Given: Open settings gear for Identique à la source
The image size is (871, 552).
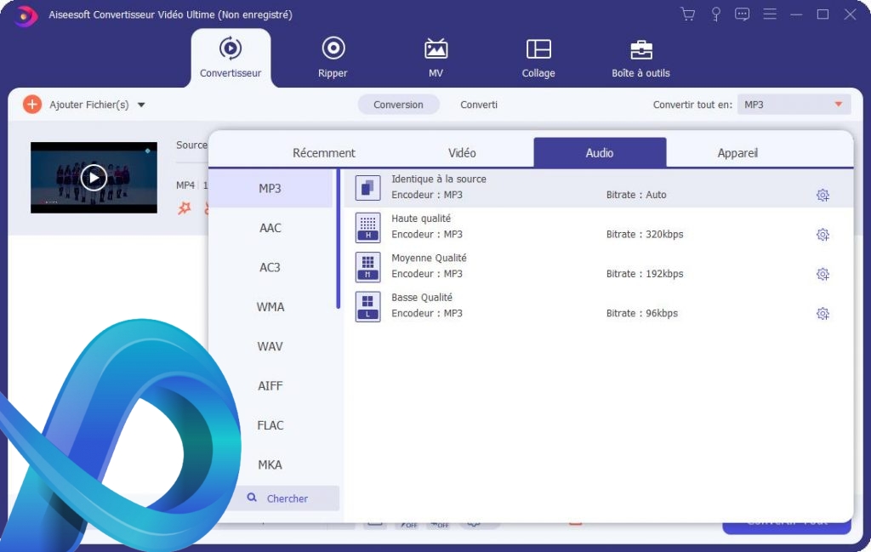Looking at the screenshot, I should 823,195.
